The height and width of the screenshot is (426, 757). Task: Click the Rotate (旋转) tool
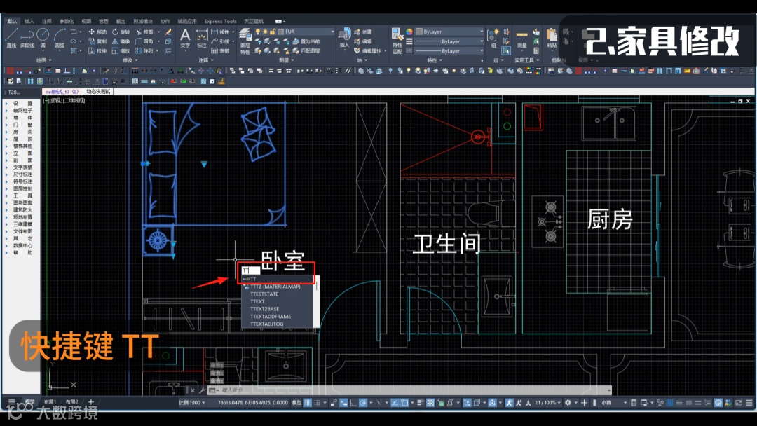[x=121, y=32]
